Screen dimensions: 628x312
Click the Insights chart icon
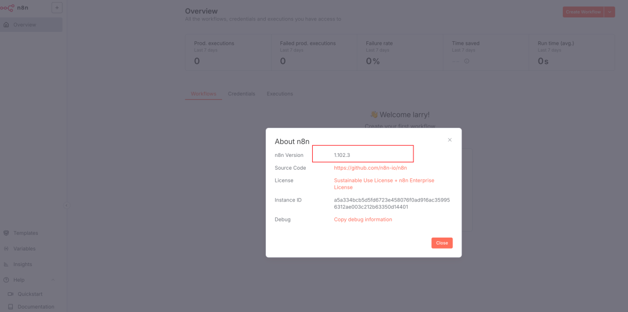point(6,264)
